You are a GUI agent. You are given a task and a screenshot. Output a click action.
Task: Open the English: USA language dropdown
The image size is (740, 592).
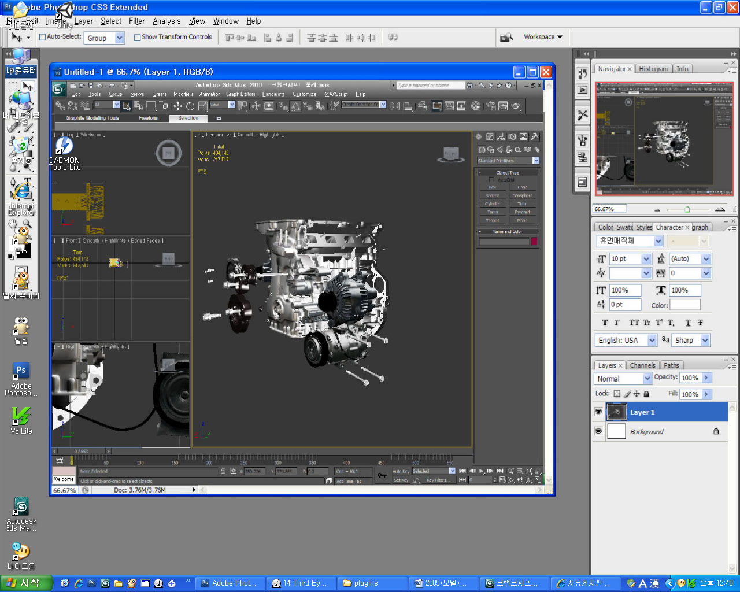652,340
